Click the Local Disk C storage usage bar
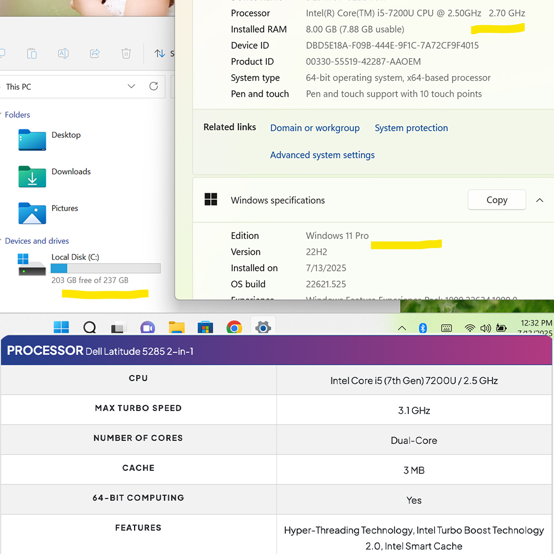 tap(105, 268)
